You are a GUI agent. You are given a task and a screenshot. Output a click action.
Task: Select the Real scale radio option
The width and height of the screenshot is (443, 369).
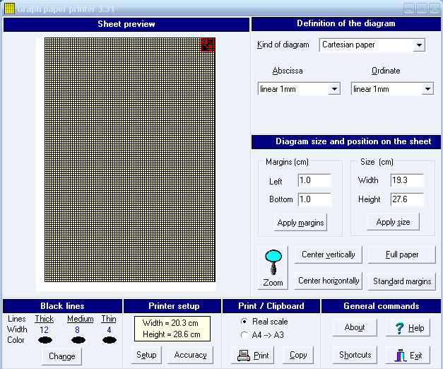[244, 322]
